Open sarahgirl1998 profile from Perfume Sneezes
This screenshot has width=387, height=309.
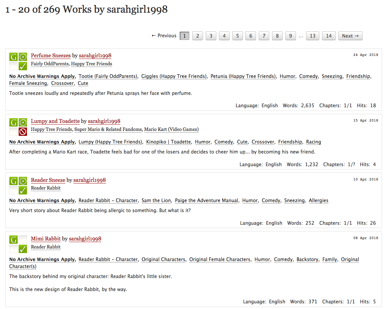click(95, 56)
